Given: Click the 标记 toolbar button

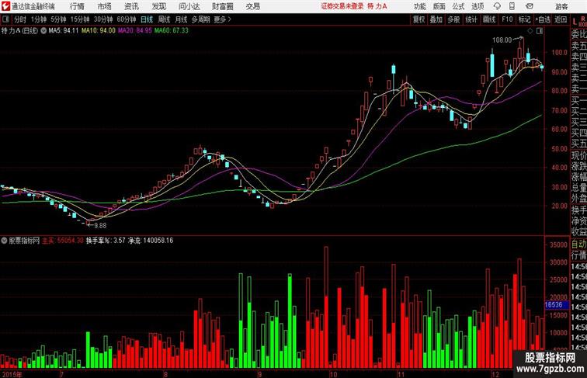Looking at the screenshot, I should coord(524,19).
